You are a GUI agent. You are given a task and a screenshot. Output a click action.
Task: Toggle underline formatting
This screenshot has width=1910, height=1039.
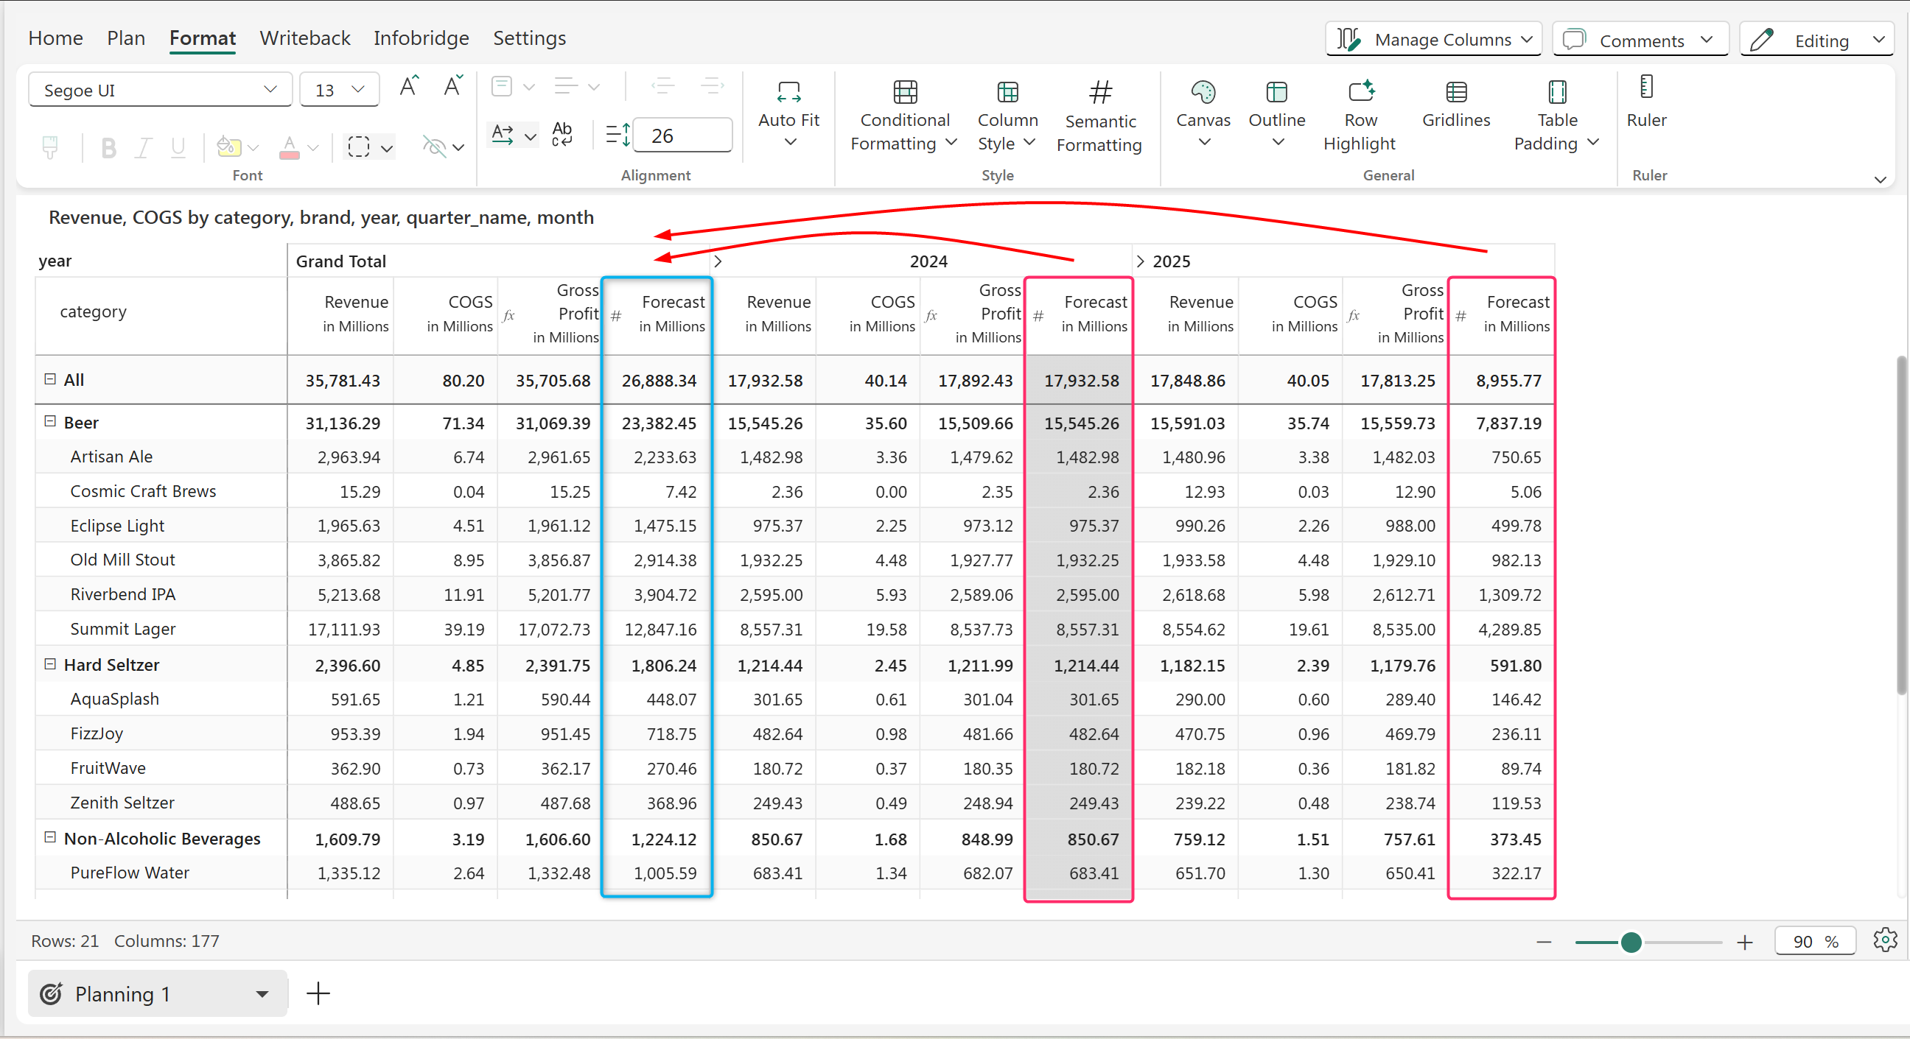coord(178,148)
